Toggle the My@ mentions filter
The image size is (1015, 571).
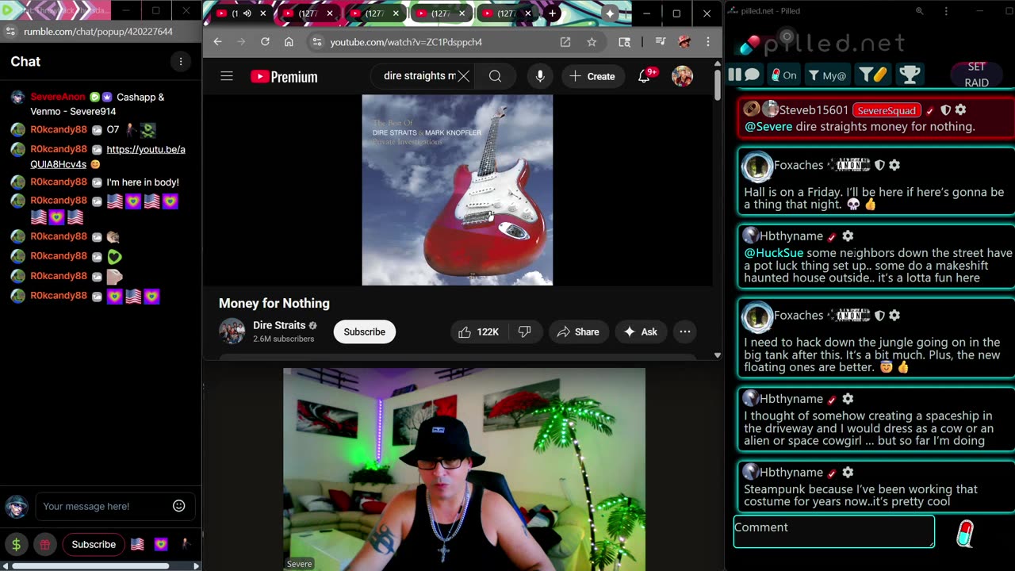pos(827,75)
